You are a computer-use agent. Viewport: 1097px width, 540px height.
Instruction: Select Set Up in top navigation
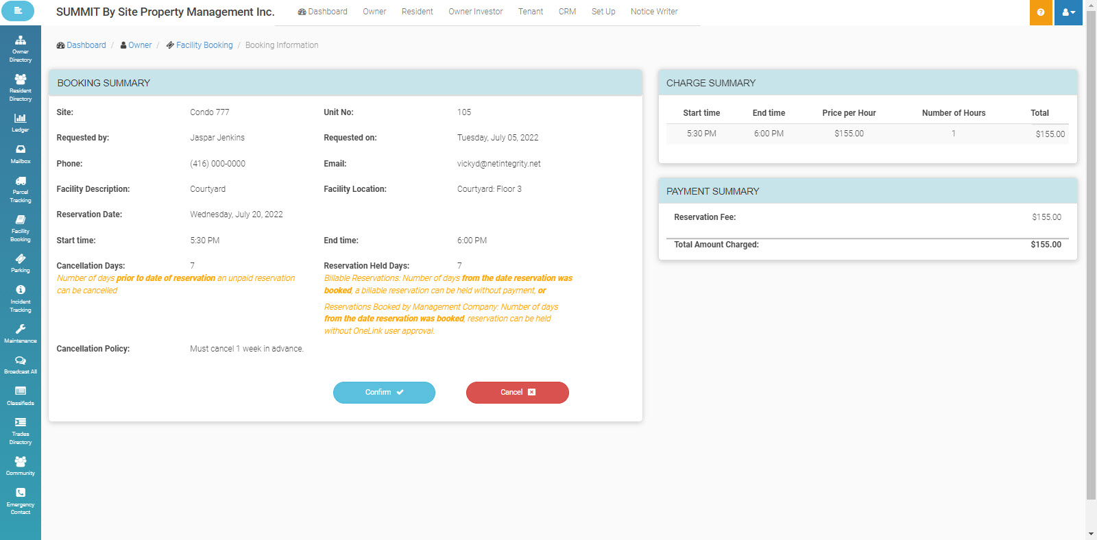tap(603, 12)
